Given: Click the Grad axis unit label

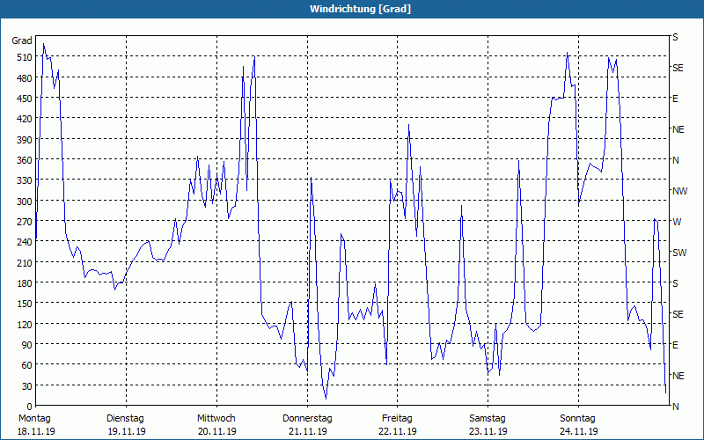Looking at the screenshot, I should 21,40.
